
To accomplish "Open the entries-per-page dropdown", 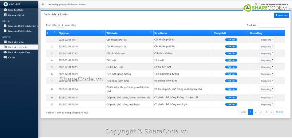I will (61, 25).
